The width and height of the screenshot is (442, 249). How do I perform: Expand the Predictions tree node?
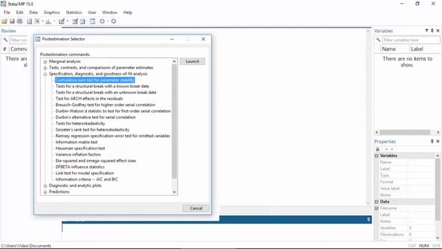[45, 192]
